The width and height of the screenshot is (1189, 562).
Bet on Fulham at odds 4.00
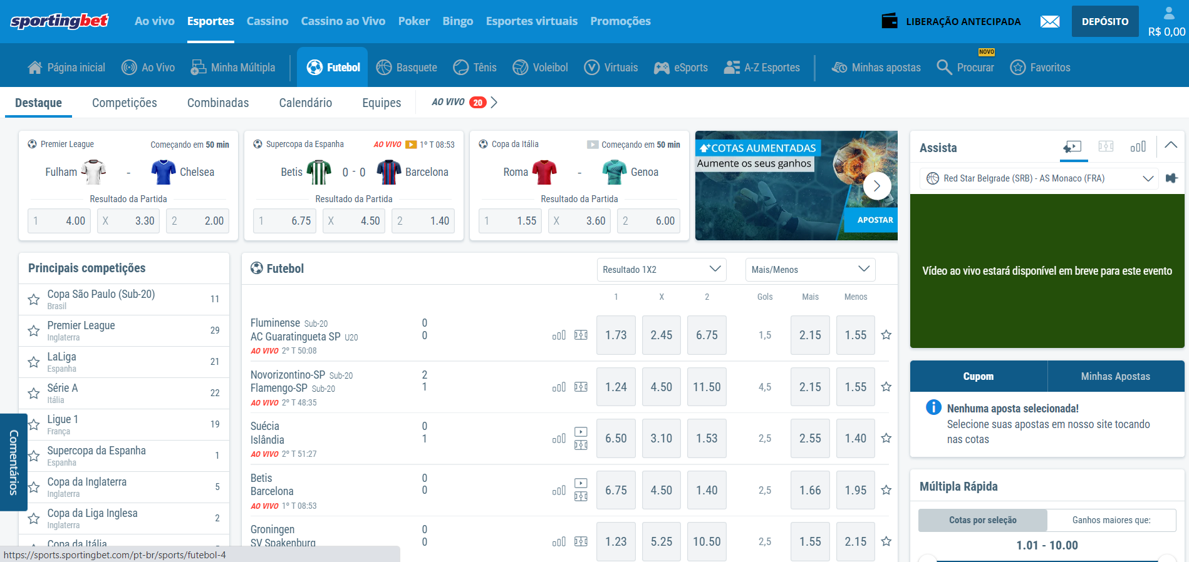[60, 221]
